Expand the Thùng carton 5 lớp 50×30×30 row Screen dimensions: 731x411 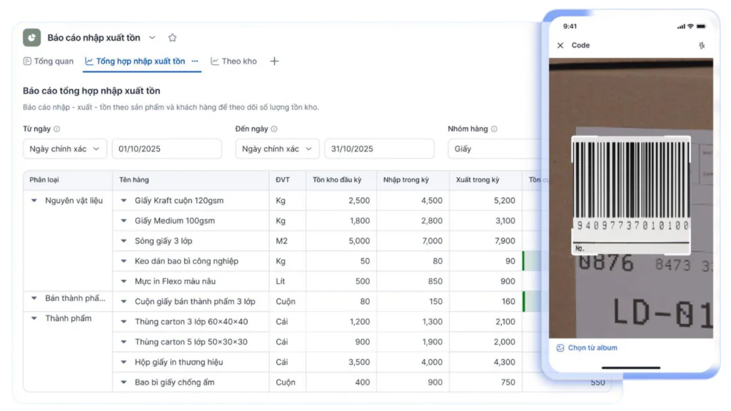pyautogui.click(x=123, y=342)
